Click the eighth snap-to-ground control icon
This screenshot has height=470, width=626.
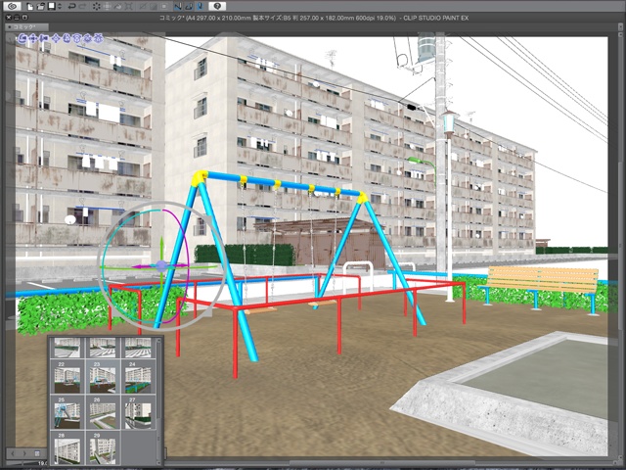(98, 38)
